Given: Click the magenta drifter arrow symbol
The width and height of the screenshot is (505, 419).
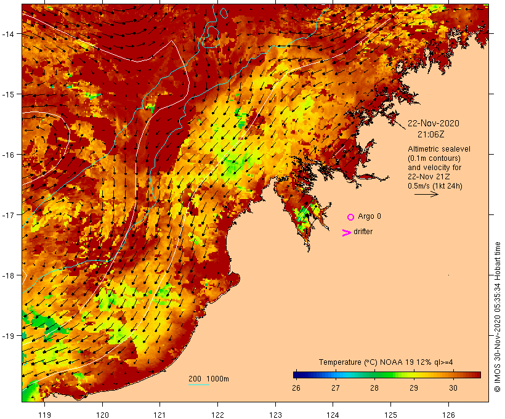Looking at the screenshot, I should click(346, 233).
